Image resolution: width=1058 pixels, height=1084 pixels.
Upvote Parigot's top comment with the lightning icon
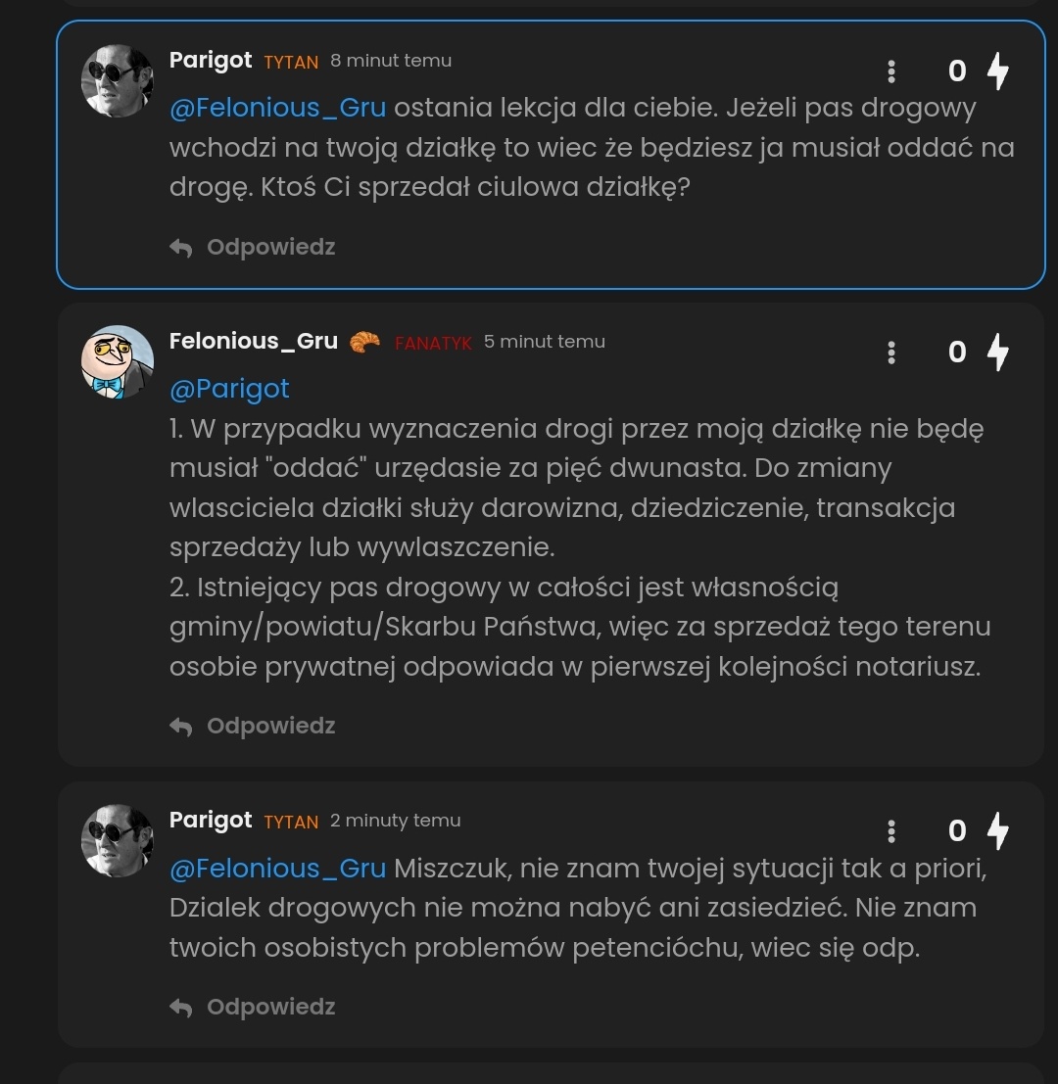point(997,71)
